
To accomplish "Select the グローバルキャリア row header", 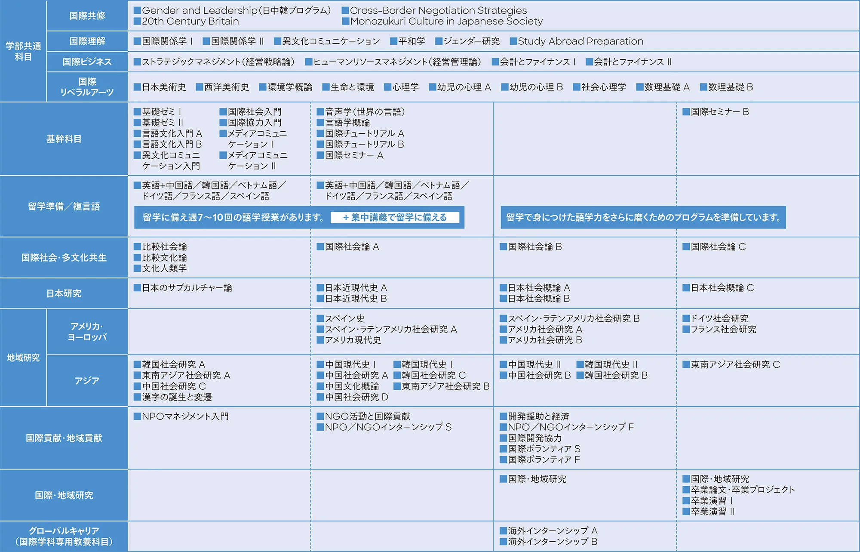I will tap(64, 536).
